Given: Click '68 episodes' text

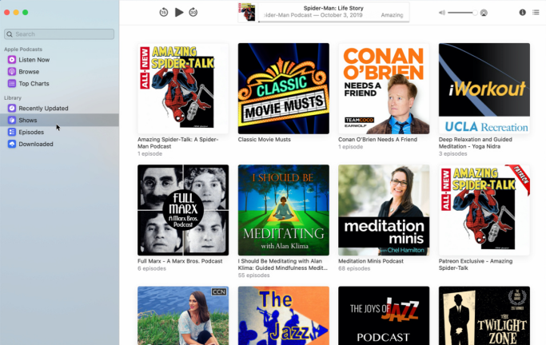Looking at the screenshot, I should 354,268.
